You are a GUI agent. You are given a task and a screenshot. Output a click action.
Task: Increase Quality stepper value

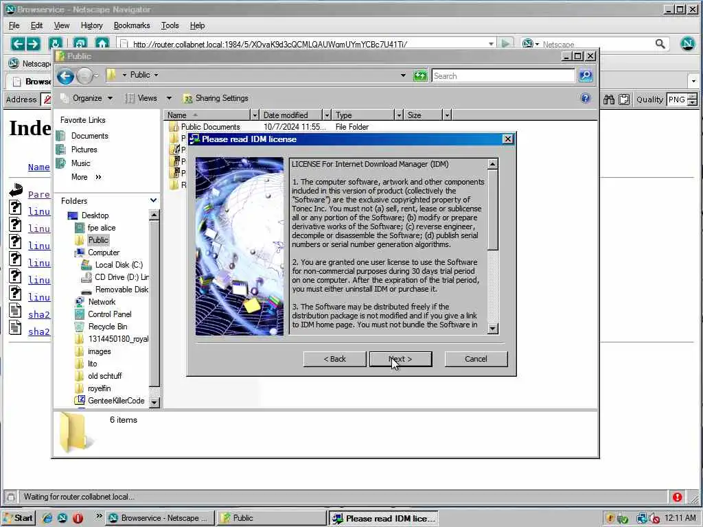[693, 96]
